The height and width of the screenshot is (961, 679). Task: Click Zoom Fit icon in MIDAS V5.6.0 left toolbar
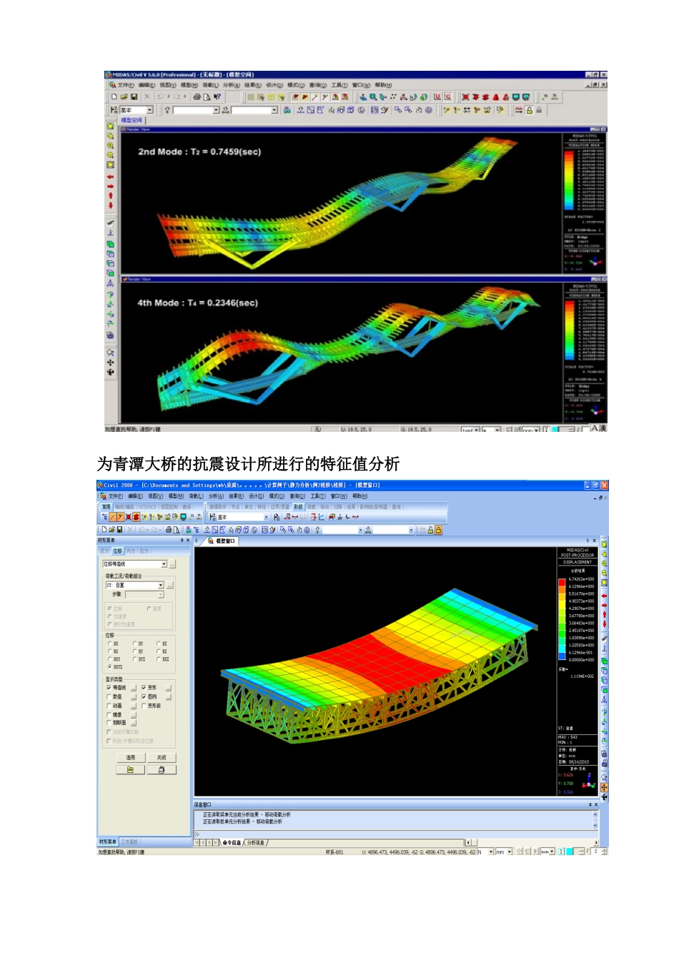(x=110, y=126)
